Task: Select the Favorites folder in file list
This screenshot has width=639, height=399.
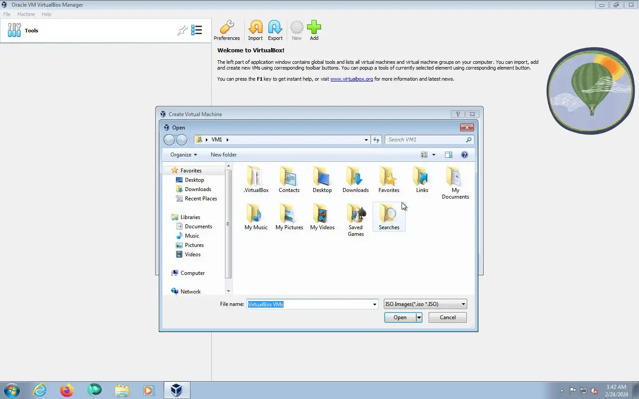Action: click(x=389, y=179)
